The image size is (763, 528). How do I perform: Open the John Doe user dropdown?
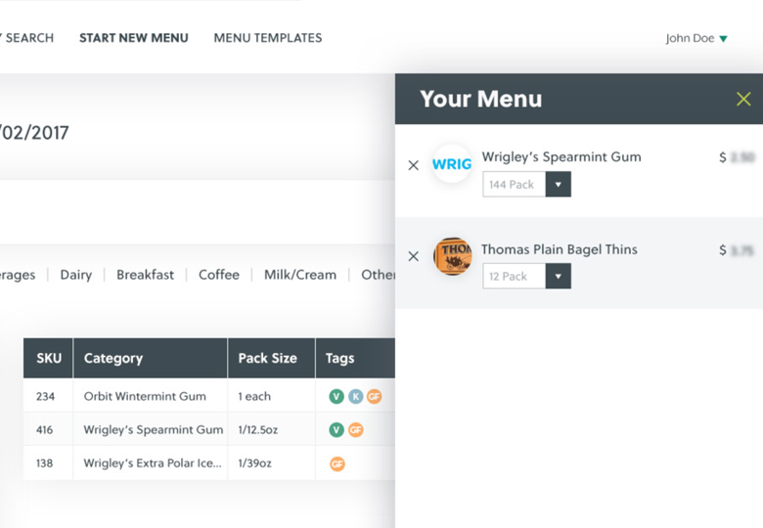[x=696, y=38]
